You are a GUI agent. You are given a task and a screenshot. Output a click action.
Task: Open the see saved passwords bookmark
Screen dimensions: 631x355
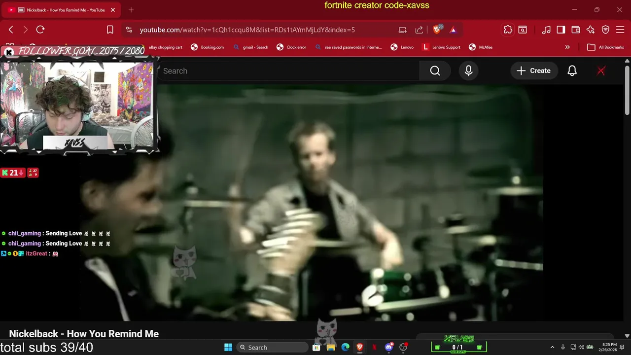click(349, 47)
